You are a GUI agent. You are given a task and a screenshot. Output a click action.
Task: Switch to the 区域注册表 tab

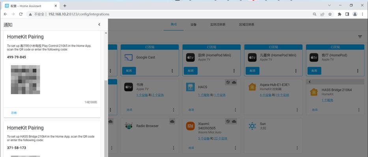(247, 24)
